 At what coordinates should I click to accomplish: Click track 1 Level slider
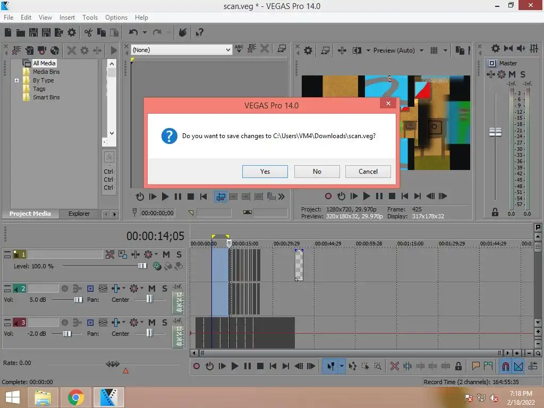142,266
